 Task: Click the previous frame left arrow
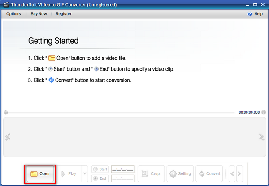coord(232,173)
